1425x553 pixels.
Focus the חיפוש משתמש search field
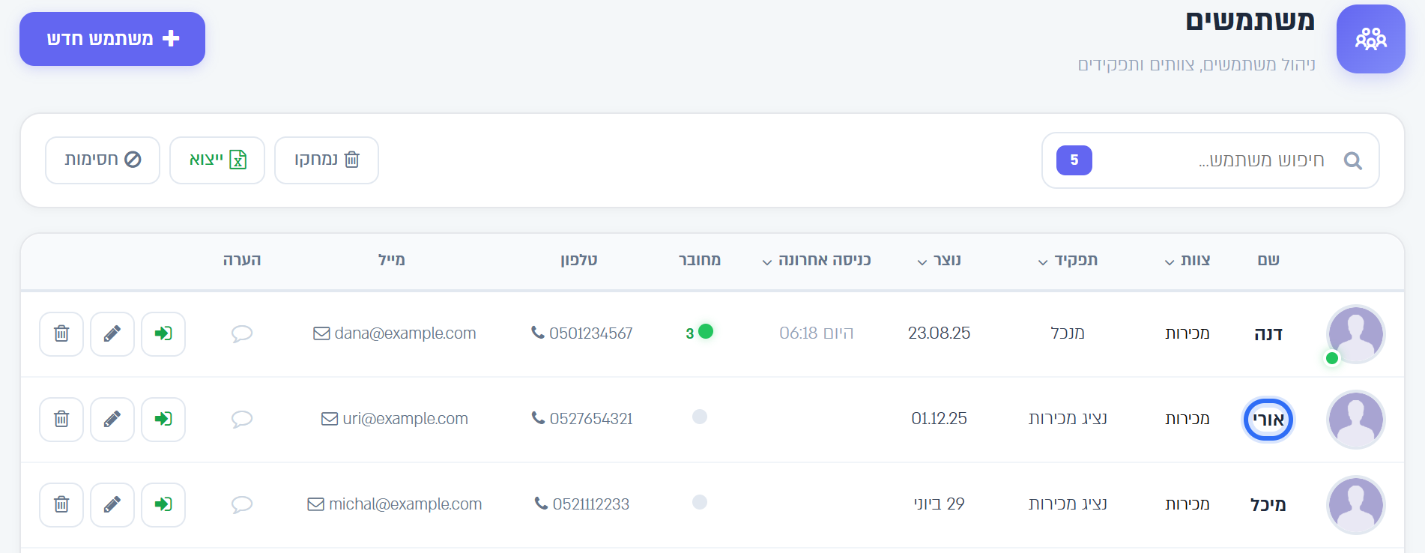[x=1211, y=160]
